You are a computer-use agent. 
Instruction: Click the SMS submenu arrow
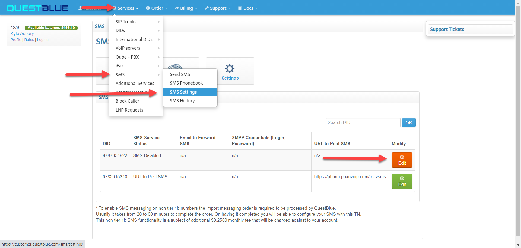(x=159, y=75)
